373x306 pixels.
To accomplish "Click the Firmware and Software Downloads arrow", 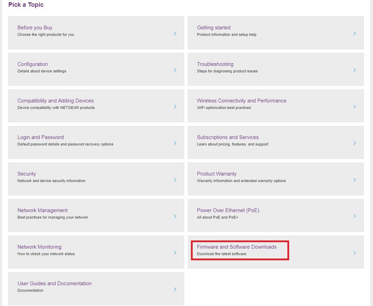I will point(354,253).
